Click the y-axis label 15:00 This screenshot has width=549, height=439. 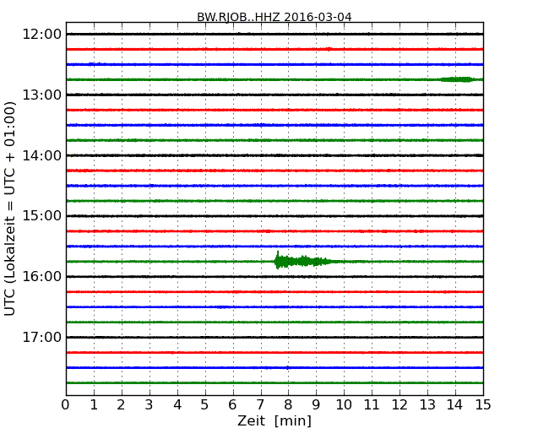[42, 216]
